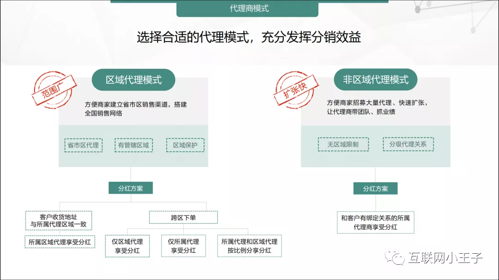Select the 无区域限制 tag
Image resolution: width=499 pixels, height=280 pixels.
tap(343, 144)
